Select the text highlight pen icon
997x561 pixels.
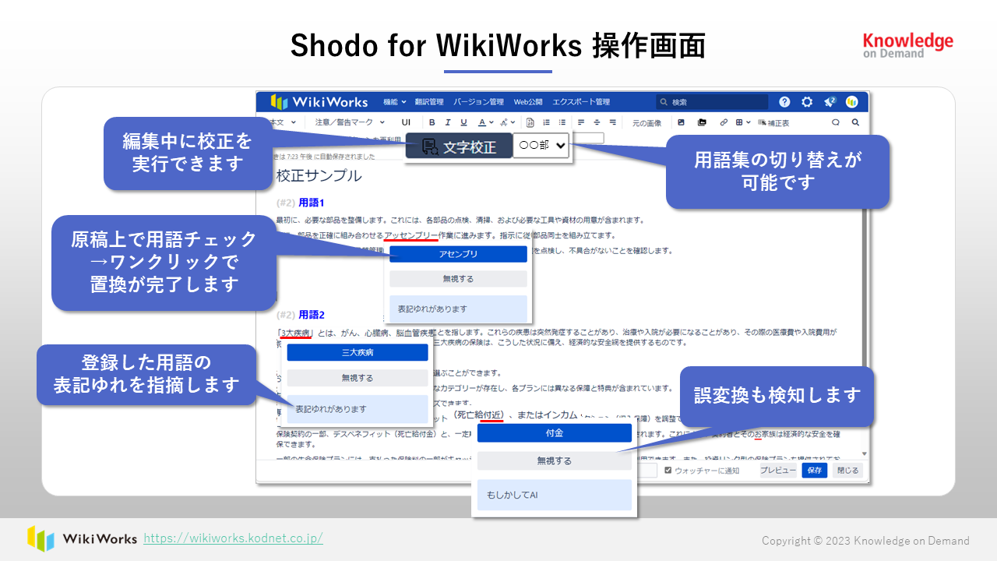click(504, 122)
